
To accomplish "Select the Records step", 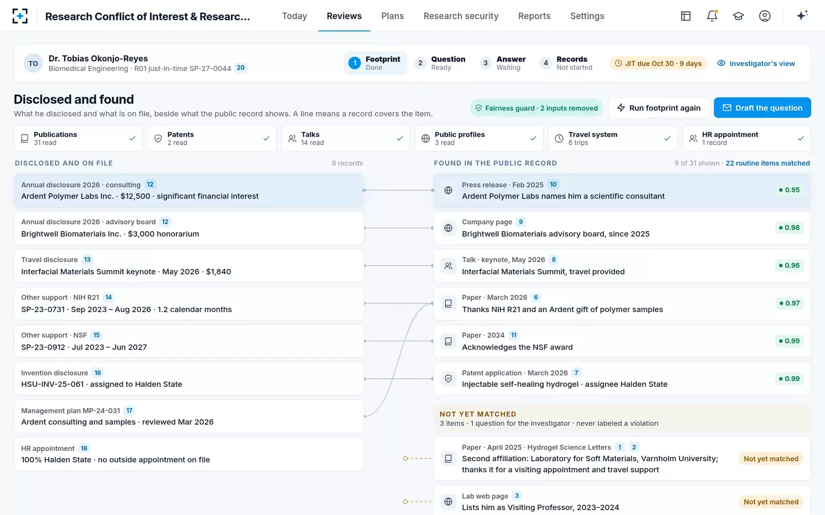I will (566, 63).
